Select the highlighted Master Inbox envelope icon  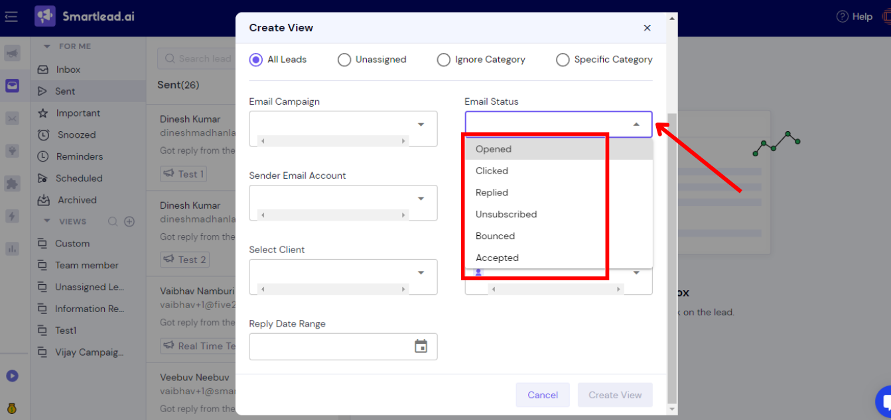point(13,85)
